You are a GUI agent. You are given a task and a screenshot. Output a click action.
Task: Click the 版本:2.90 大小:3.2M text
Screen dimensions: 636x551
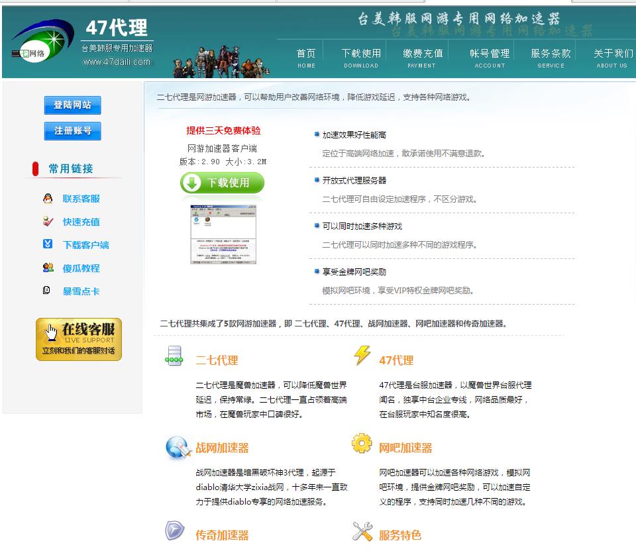tap(223, 162)
